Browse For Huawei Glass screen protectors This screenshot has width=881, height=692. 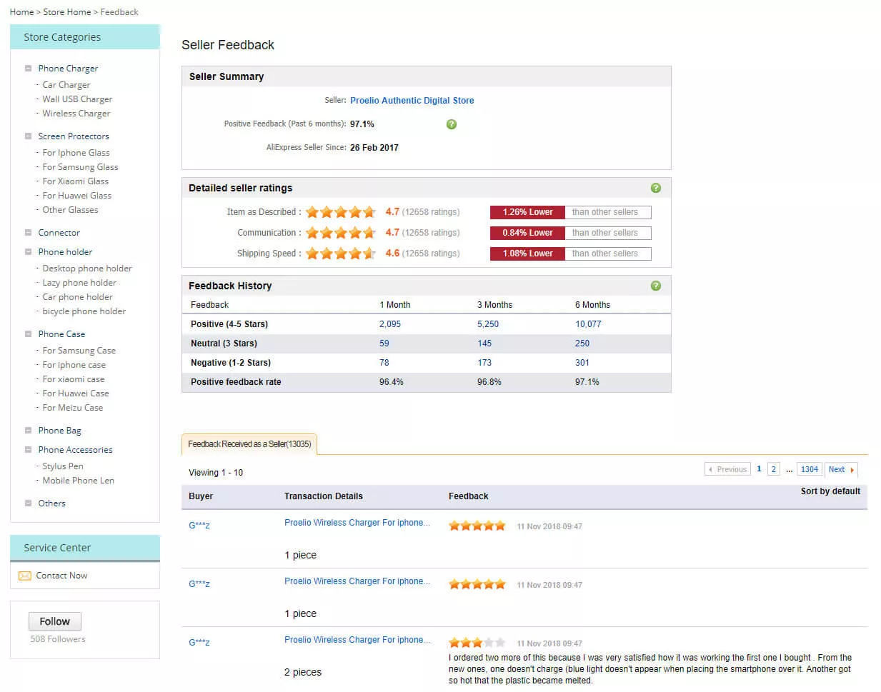point(77,196)
